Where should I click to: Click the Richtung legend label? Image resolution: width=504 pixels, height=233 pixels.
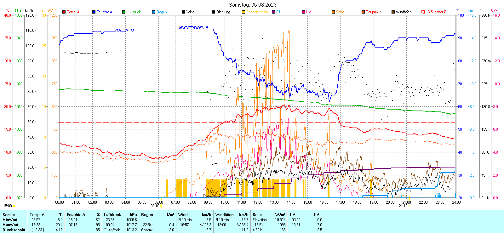tap(223, 12)
